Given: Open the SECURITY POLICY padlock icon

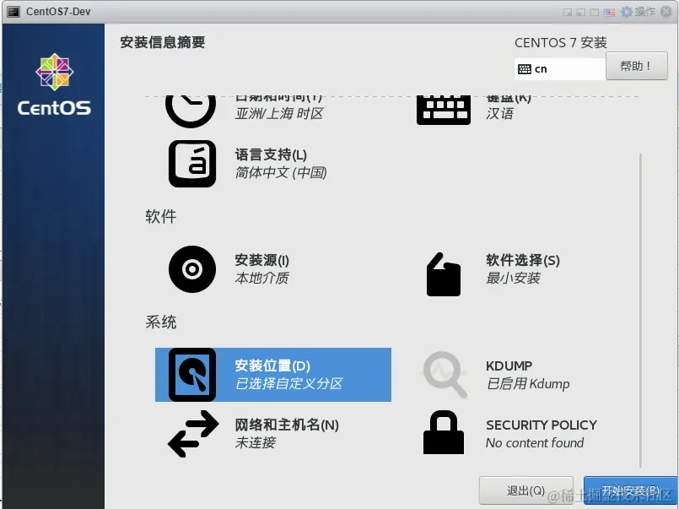Looking at the screenshot, I should coord(444,432).
